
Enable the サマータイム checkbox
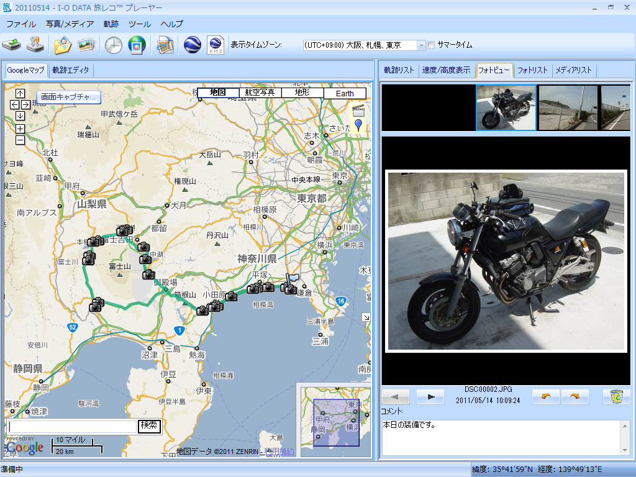(x=431, y=45)
